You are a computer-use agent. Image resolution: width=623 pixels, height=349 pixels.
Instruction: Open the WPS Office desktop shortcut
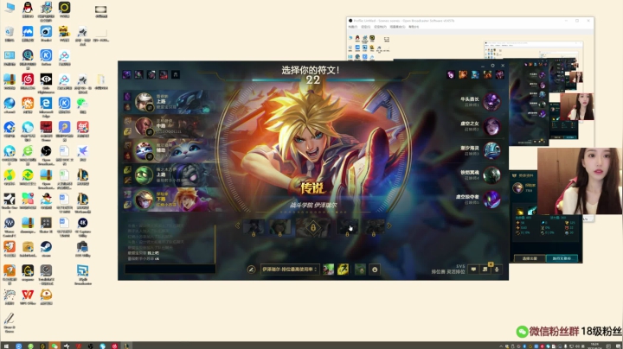(28, 296)
